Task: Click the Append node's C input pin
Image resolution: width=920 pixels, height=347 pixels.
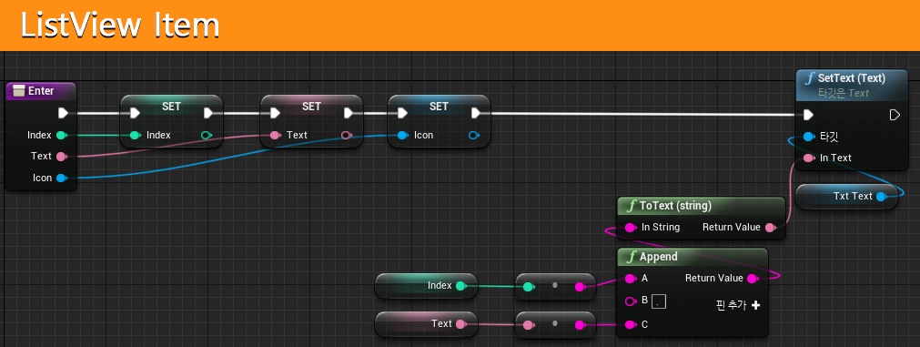Action: pos(631,324)
